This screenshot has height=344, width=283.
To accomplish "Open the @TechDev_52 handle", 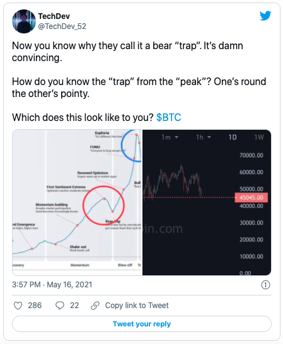I will pyautogui.click(x=62, y=26).
